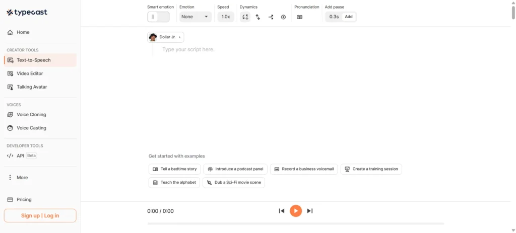The image size is (516, 233).
Task: Click the typecast logo
Action: [27, 13]
